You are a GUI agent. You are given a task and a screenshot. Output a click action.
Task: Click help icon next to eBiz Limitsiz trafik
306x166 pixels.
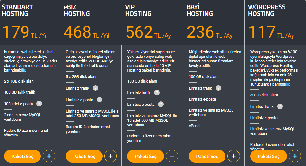(96, 88)
